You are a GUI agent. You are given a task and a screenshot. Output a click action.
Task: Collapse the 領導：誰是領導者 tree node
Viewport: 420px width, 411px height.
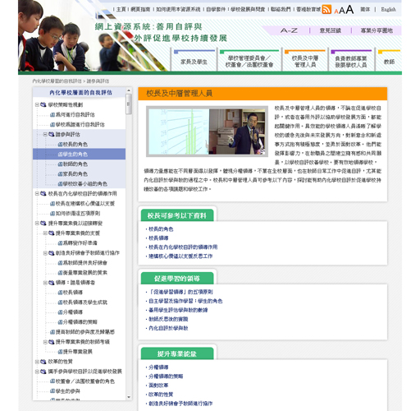45,283
